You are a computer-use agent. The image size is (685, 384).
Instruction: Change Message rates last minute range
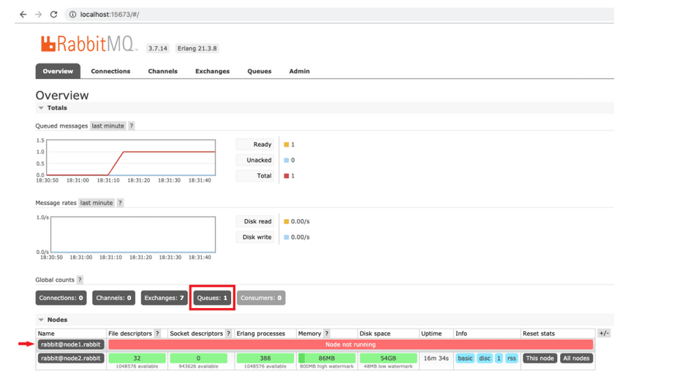pyautogui.click(x=96, y=203)
